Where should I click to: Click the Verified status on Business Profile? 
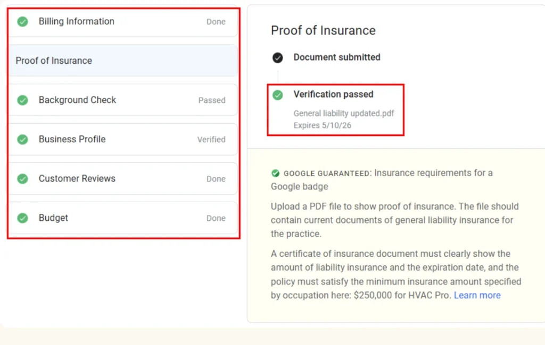pyautogui.click(x=211, y=140)
